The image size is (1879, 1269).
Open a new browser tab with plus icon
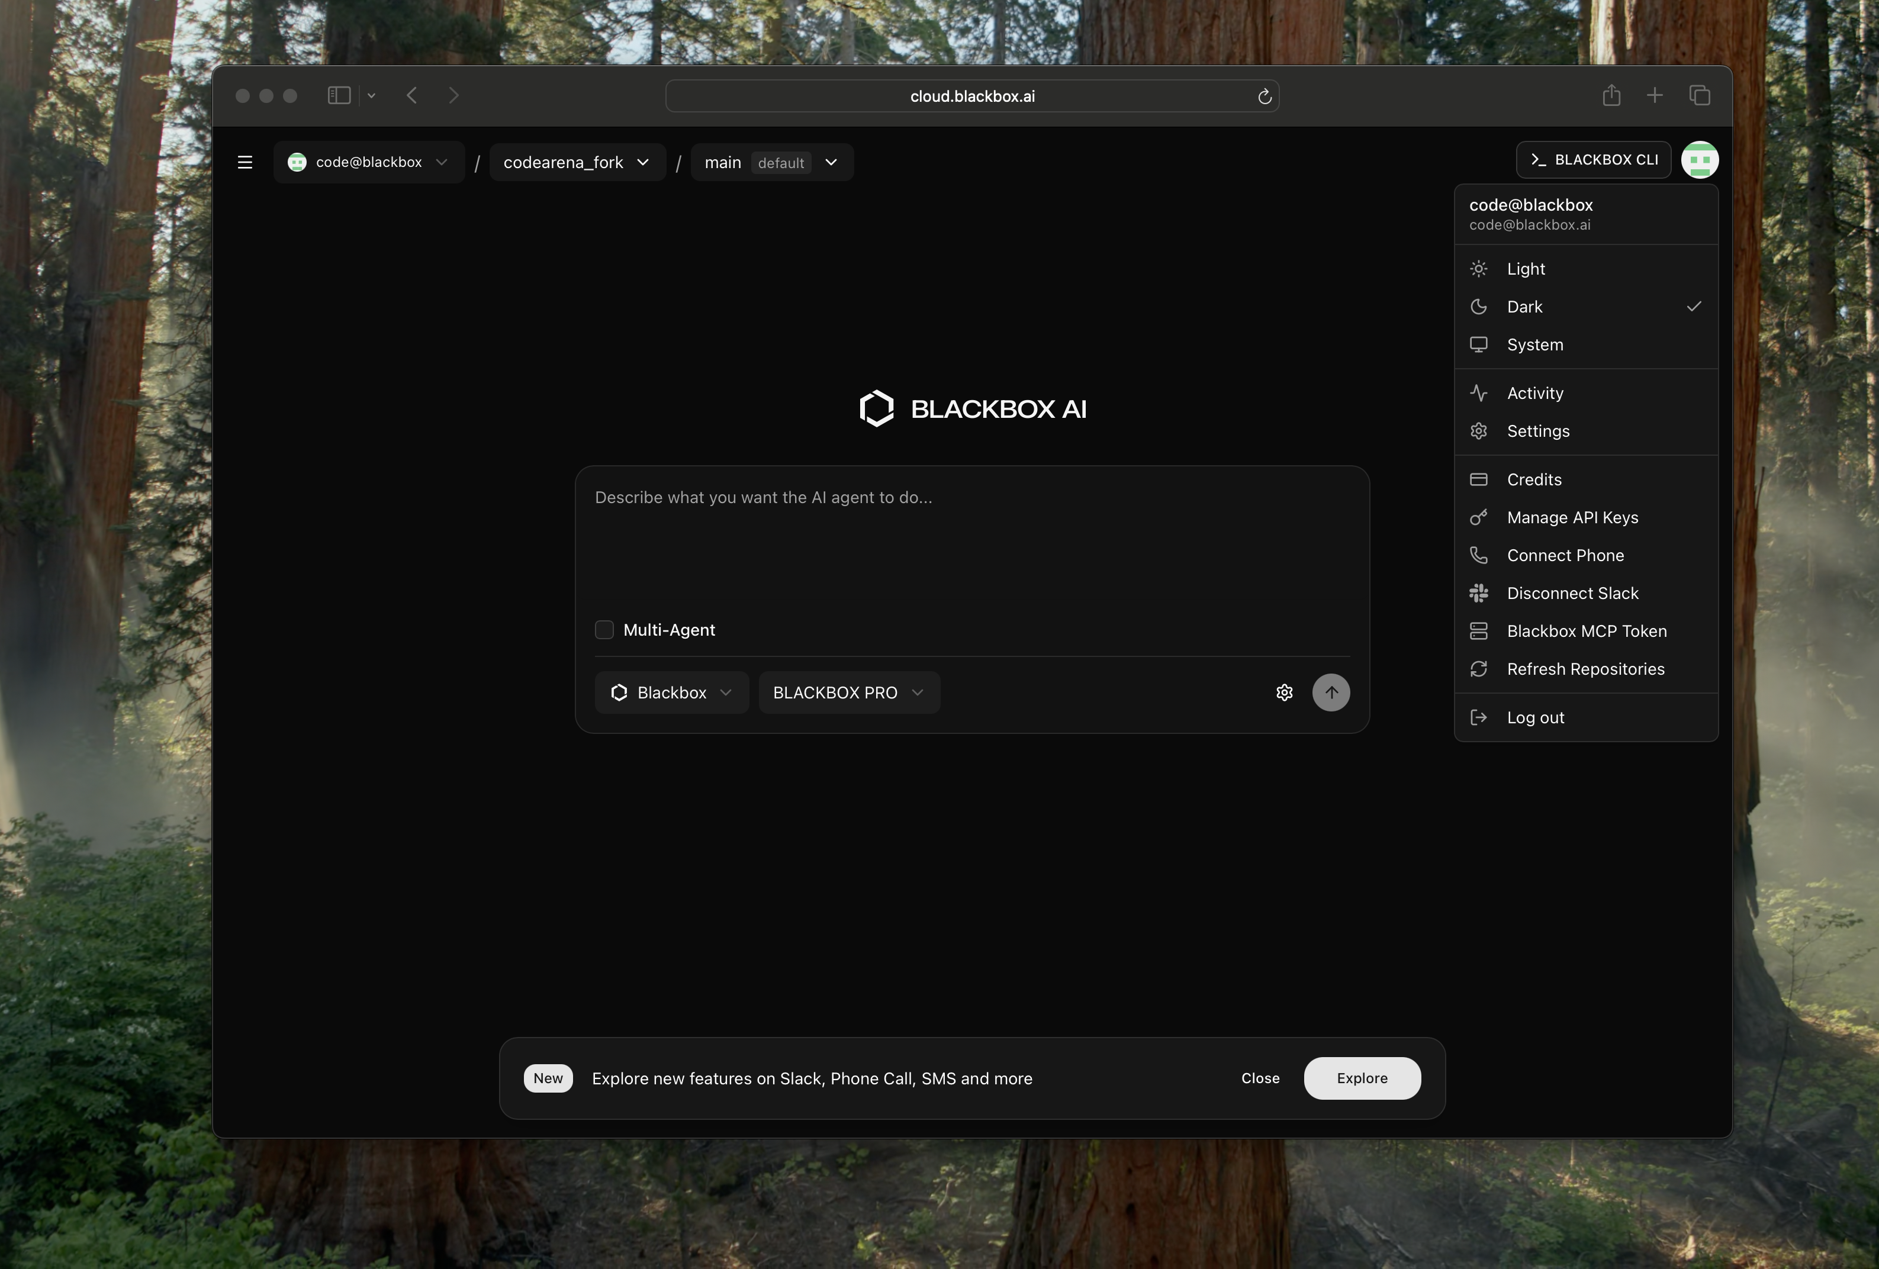[1654, 95]
